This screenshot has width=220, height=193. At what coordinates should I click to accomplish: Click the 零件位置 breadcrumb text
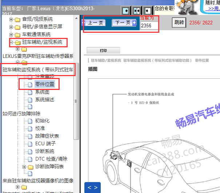pos(202,60)
